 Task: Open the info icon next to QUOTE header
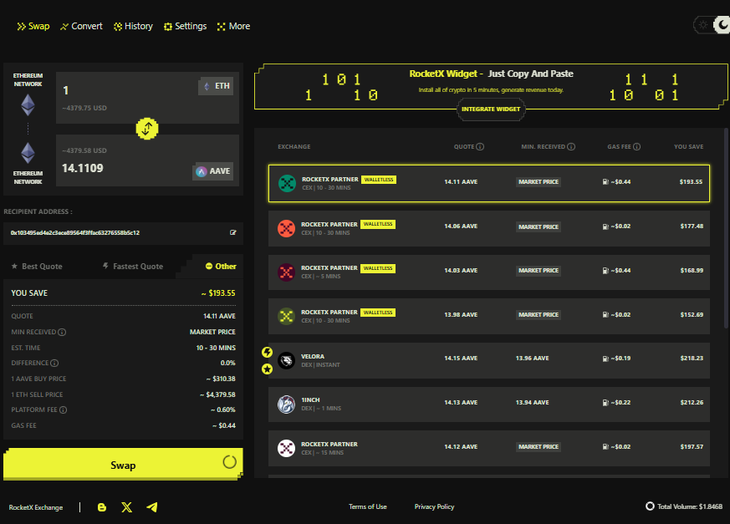480,146
